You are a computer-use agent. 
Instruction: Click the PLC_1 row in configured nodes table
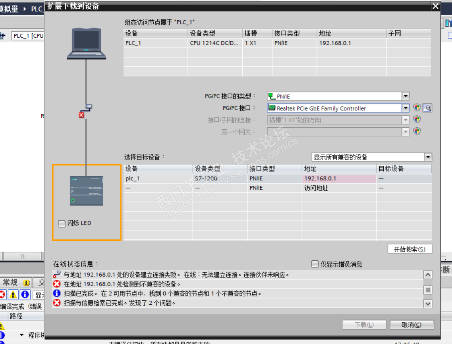pos(277,43)
